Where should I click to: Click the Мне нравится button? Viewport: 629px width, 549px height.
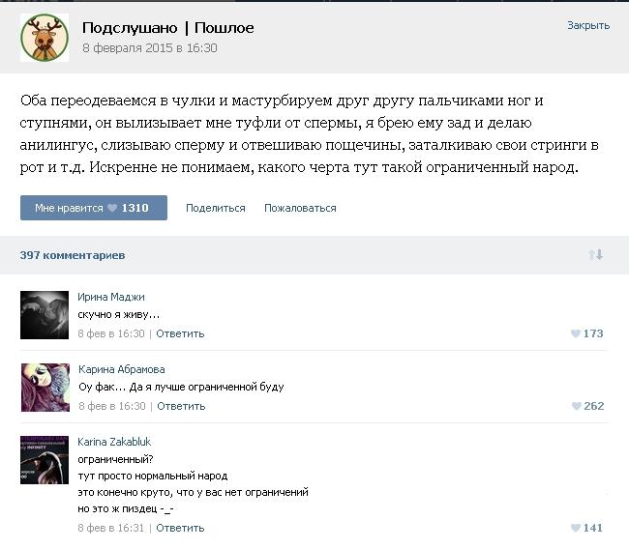point(94,208)
